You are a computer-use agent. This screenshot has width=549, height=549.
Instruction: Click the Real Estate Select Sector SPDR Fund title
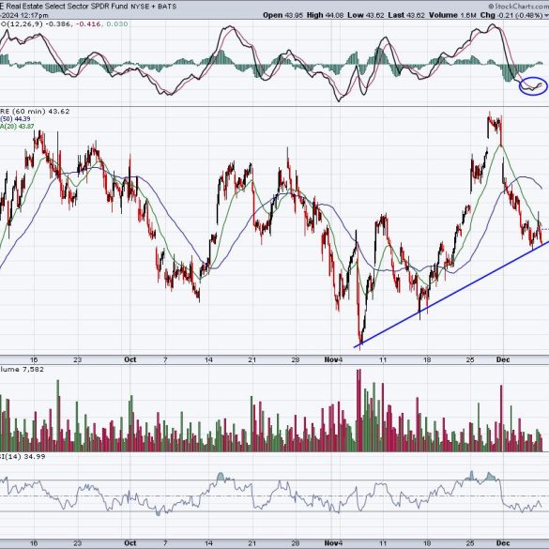(x=67, y=6)
